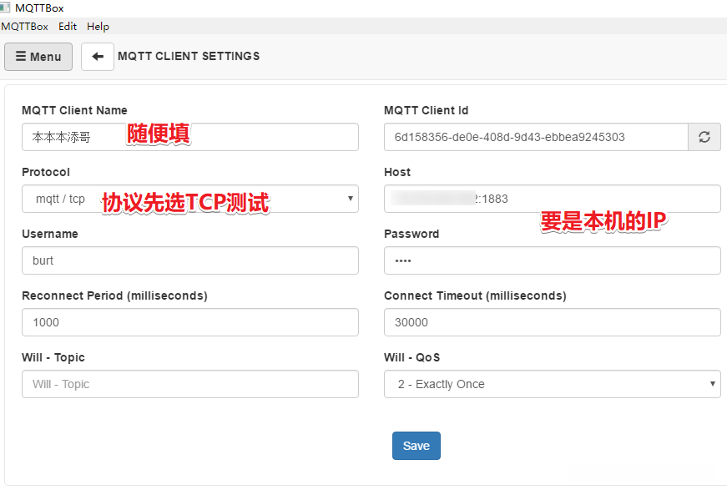The width and height of the screenshot is (727, 490).
Task: Save the MQTT client settings
Action: (x=417, y=446)
